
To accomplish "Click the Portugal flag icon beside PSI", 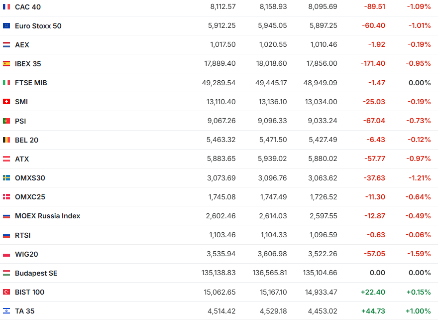I will point(6,121).
